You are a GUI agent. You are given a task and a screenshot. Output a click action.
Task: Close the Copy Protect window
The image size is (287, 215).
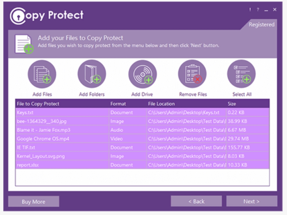(275, 9)
